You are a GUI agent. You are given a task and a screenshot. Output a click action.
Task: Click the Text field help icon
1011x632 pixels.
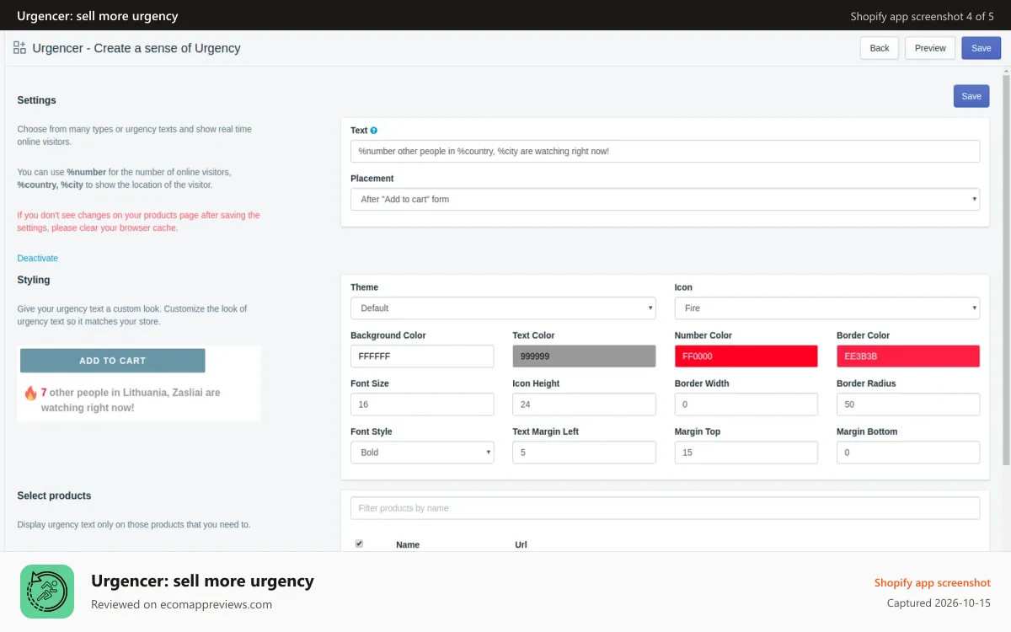[x=374, y=131]
